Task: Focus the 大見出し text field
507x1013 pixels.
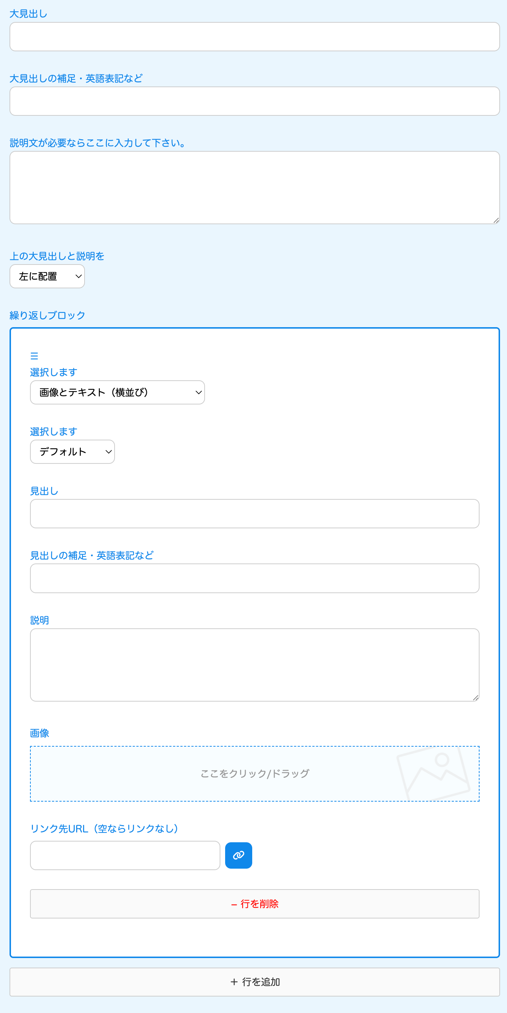Action: [x=254, y=37]
